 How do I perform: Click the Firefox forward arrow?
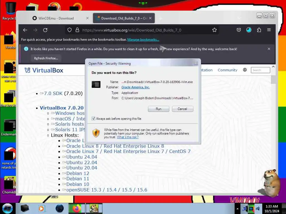click(x=35, y=30)
